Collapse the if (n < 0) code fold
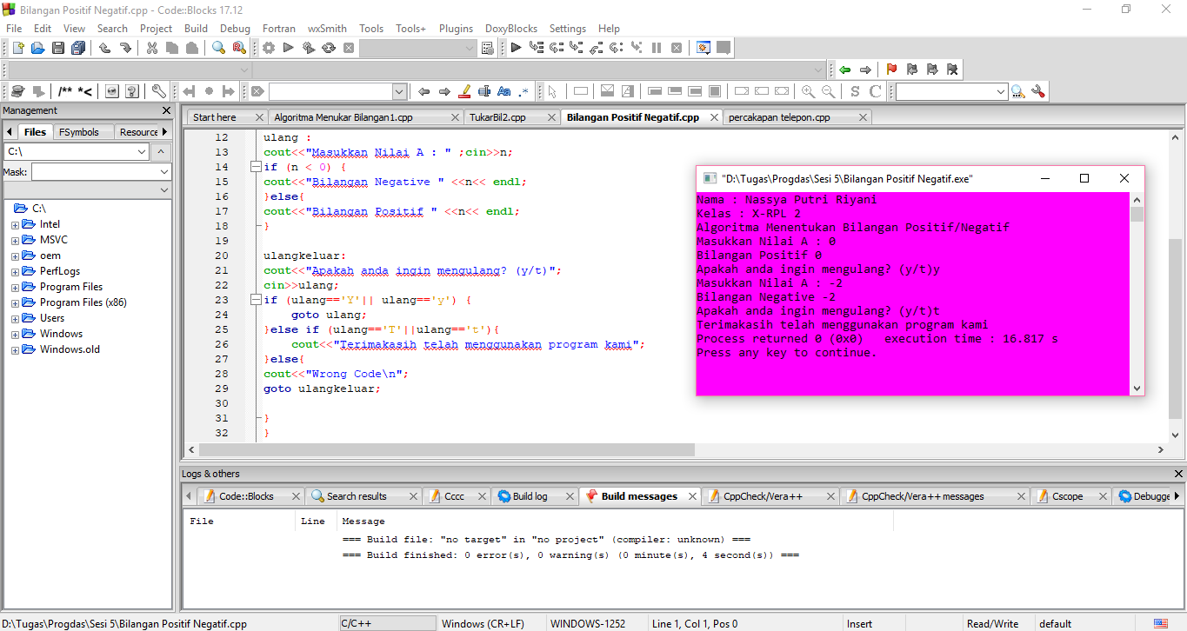 point(257,167)
